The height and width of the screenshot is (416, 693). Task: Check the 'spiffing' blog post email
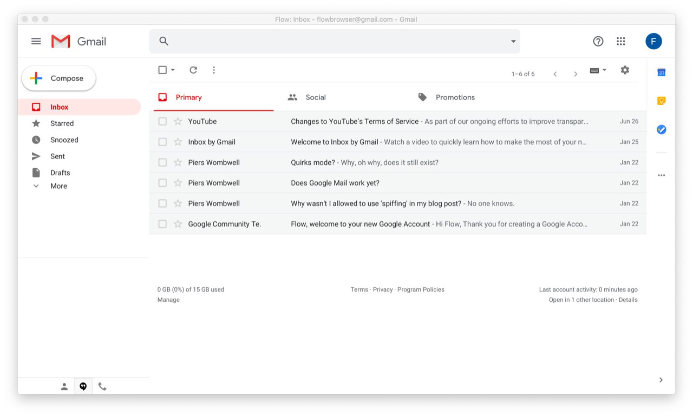tap(162, 203)
